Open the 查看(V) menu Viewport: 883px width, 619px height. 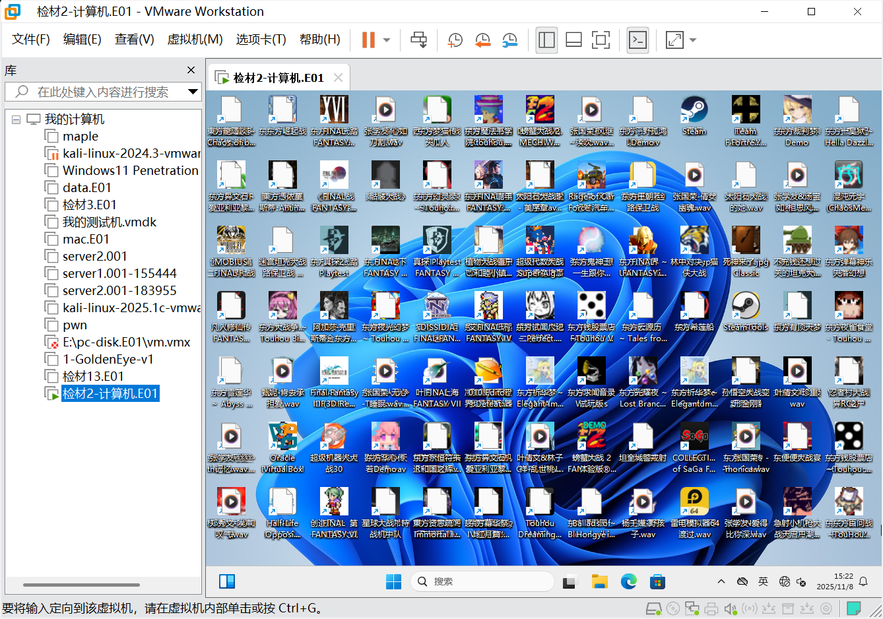135,40
